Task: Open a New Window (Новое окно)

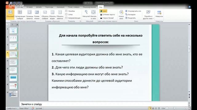Action: click(121, 15)
